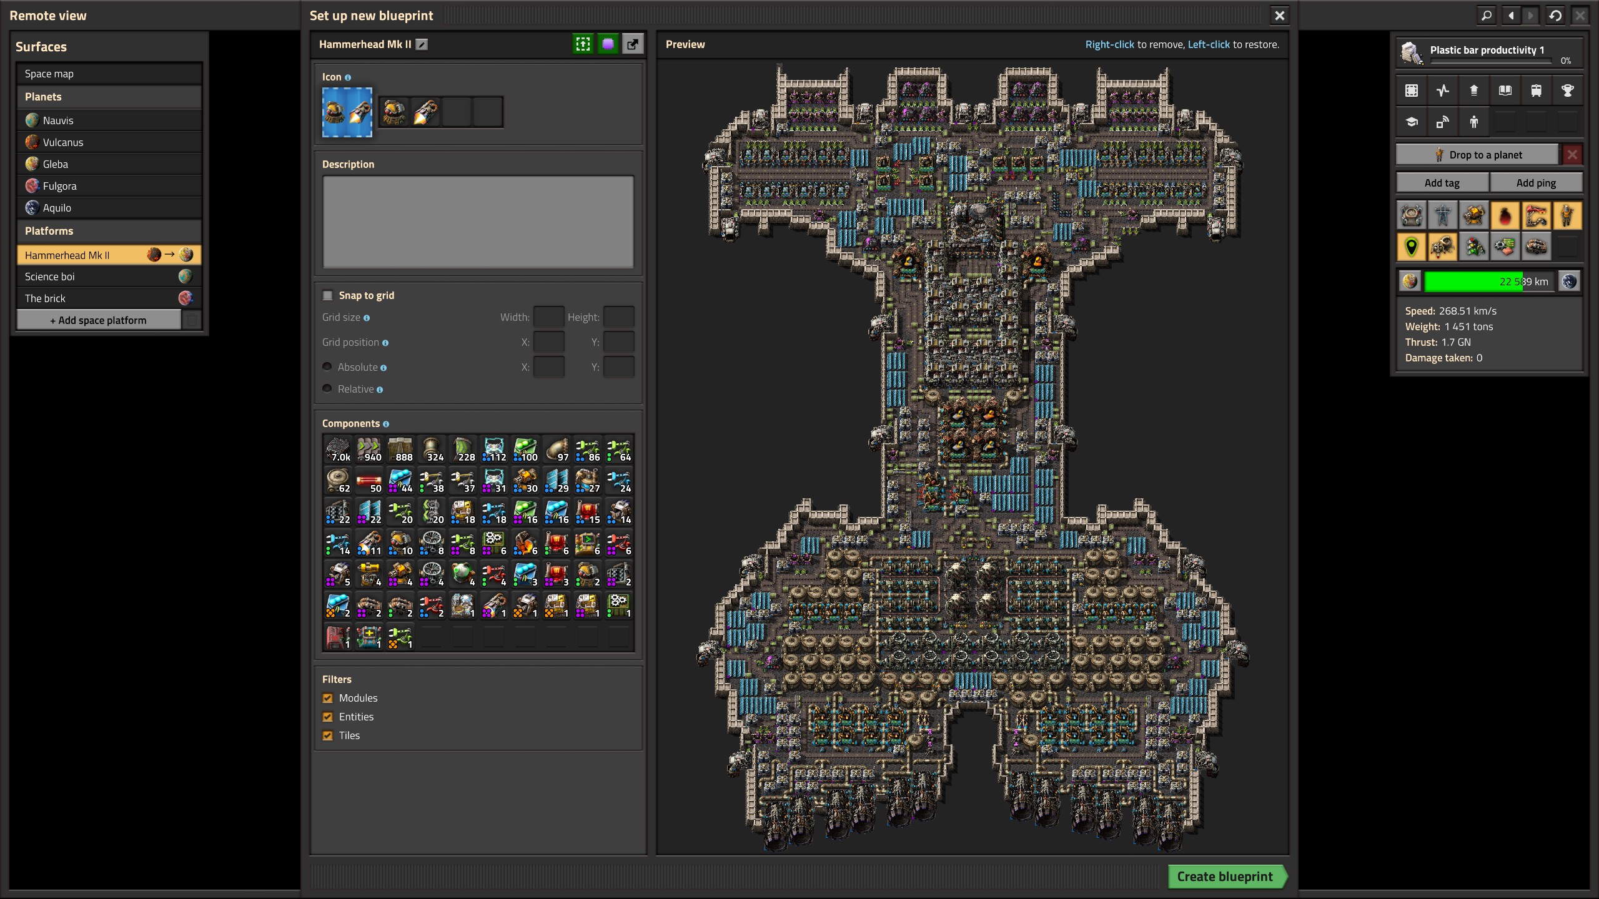Screen dimensions: 1599x899
Task: Select the Absolute radio option
Action: (327, 367)
